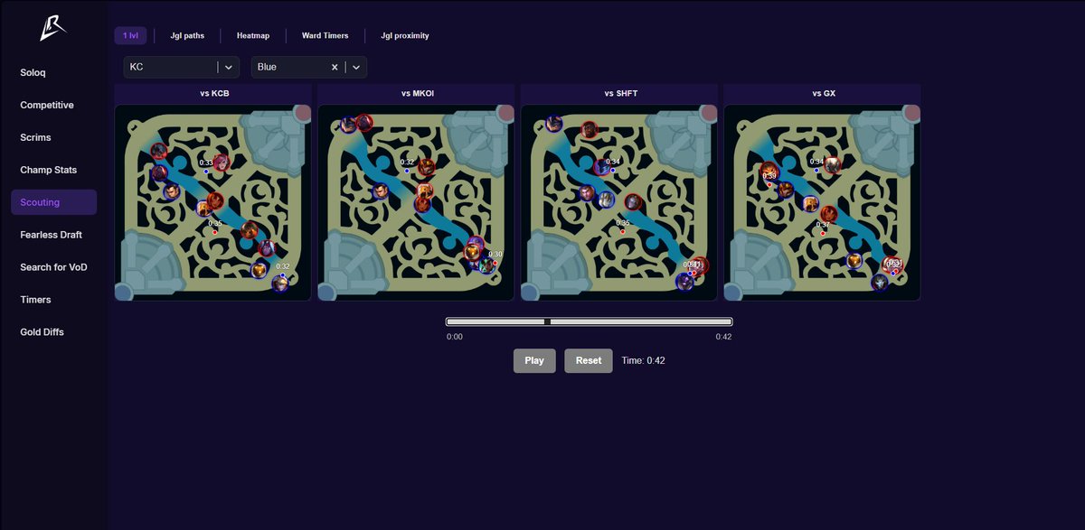Click the 0:35 red ward marker in vs KCB map

tap(214, 232)
